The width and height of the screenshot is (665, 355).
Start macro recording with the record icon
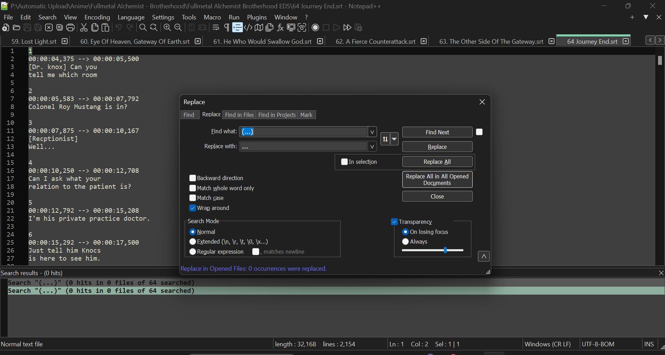point(315,28)
